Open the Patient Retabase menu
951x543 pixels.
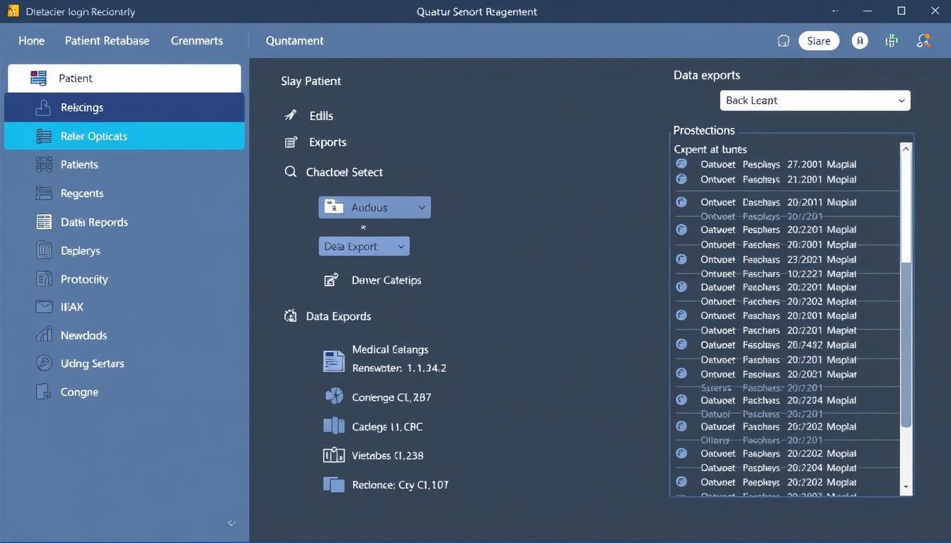pyautogui.click(x=107, y=40)
